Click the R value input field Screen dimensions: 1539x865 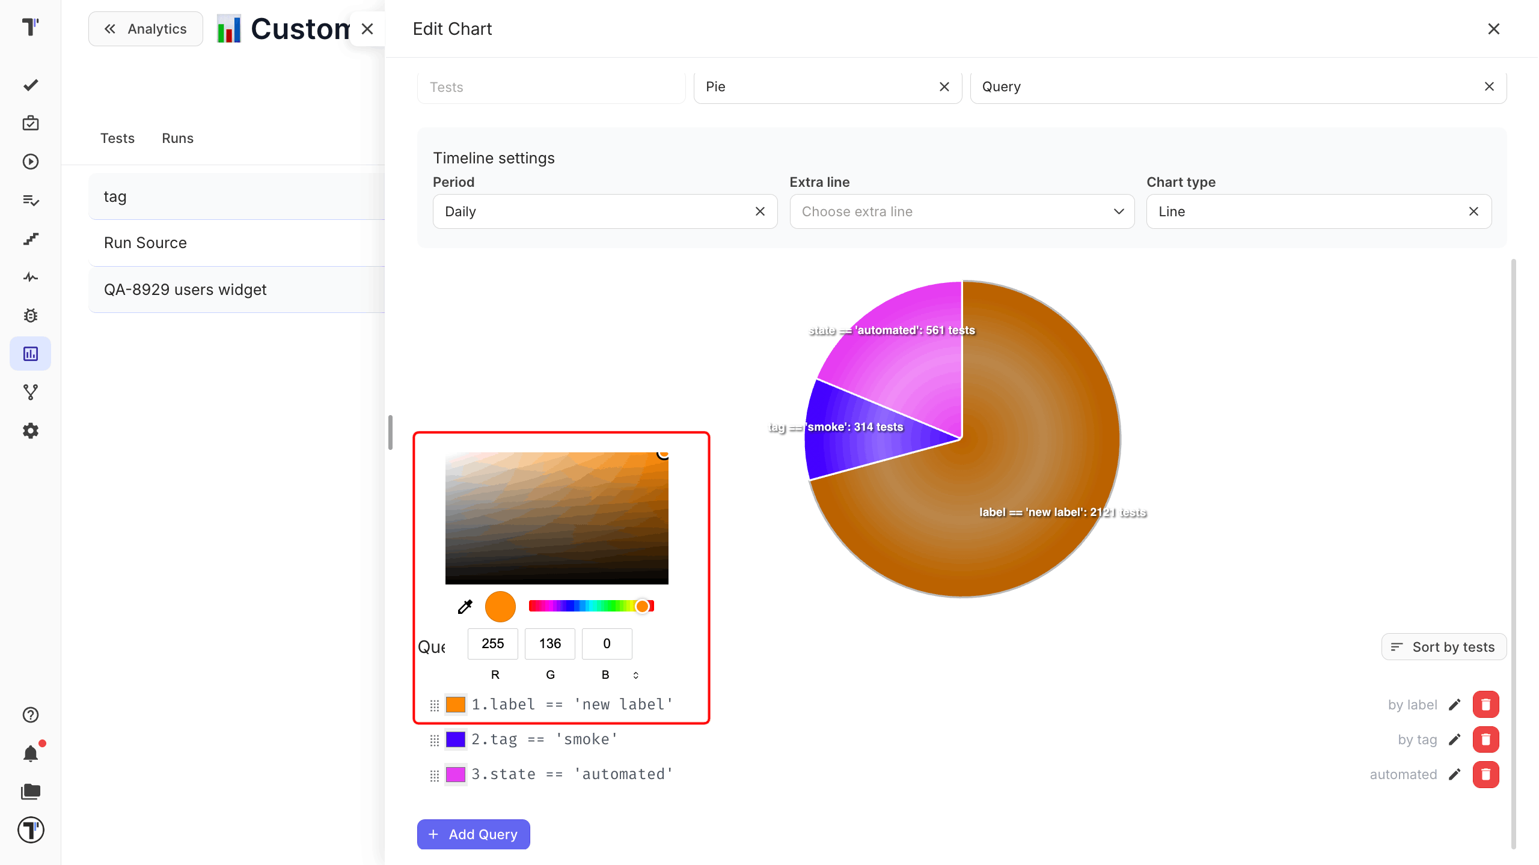click(x=493, y=643)
